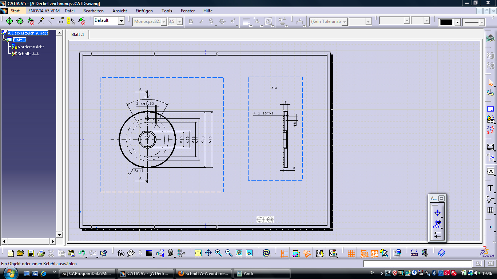Select Schnitt A-A in the tree

(x=28, y=54)
